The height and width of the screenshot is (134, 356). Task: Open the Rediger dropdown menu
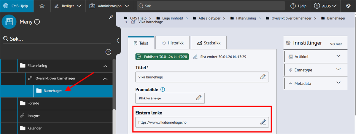coord(68,6)
